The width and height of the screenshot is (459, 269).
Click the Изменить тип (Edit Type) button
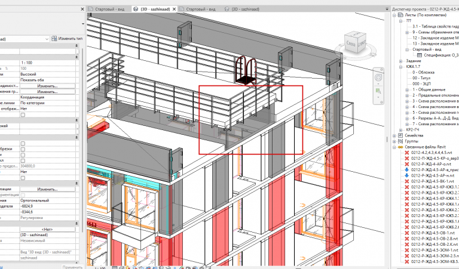68,39
